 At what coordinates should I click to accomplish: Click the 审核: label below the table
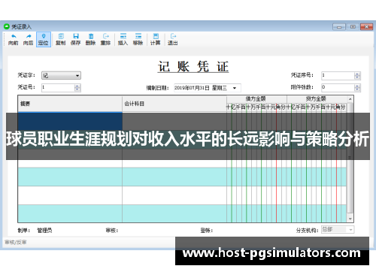tap(112, 230)
